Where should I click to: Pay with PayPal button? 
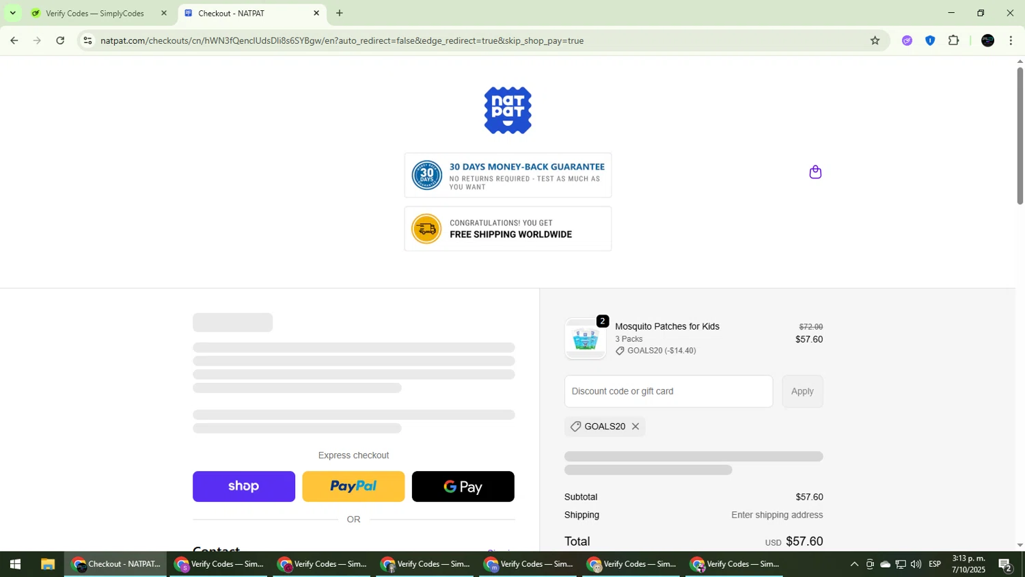353,486
